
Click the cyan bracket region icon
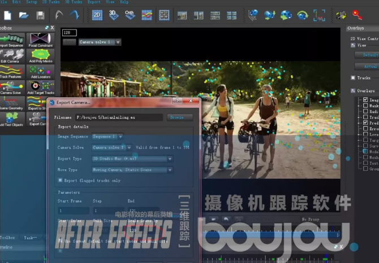(319, 15)
